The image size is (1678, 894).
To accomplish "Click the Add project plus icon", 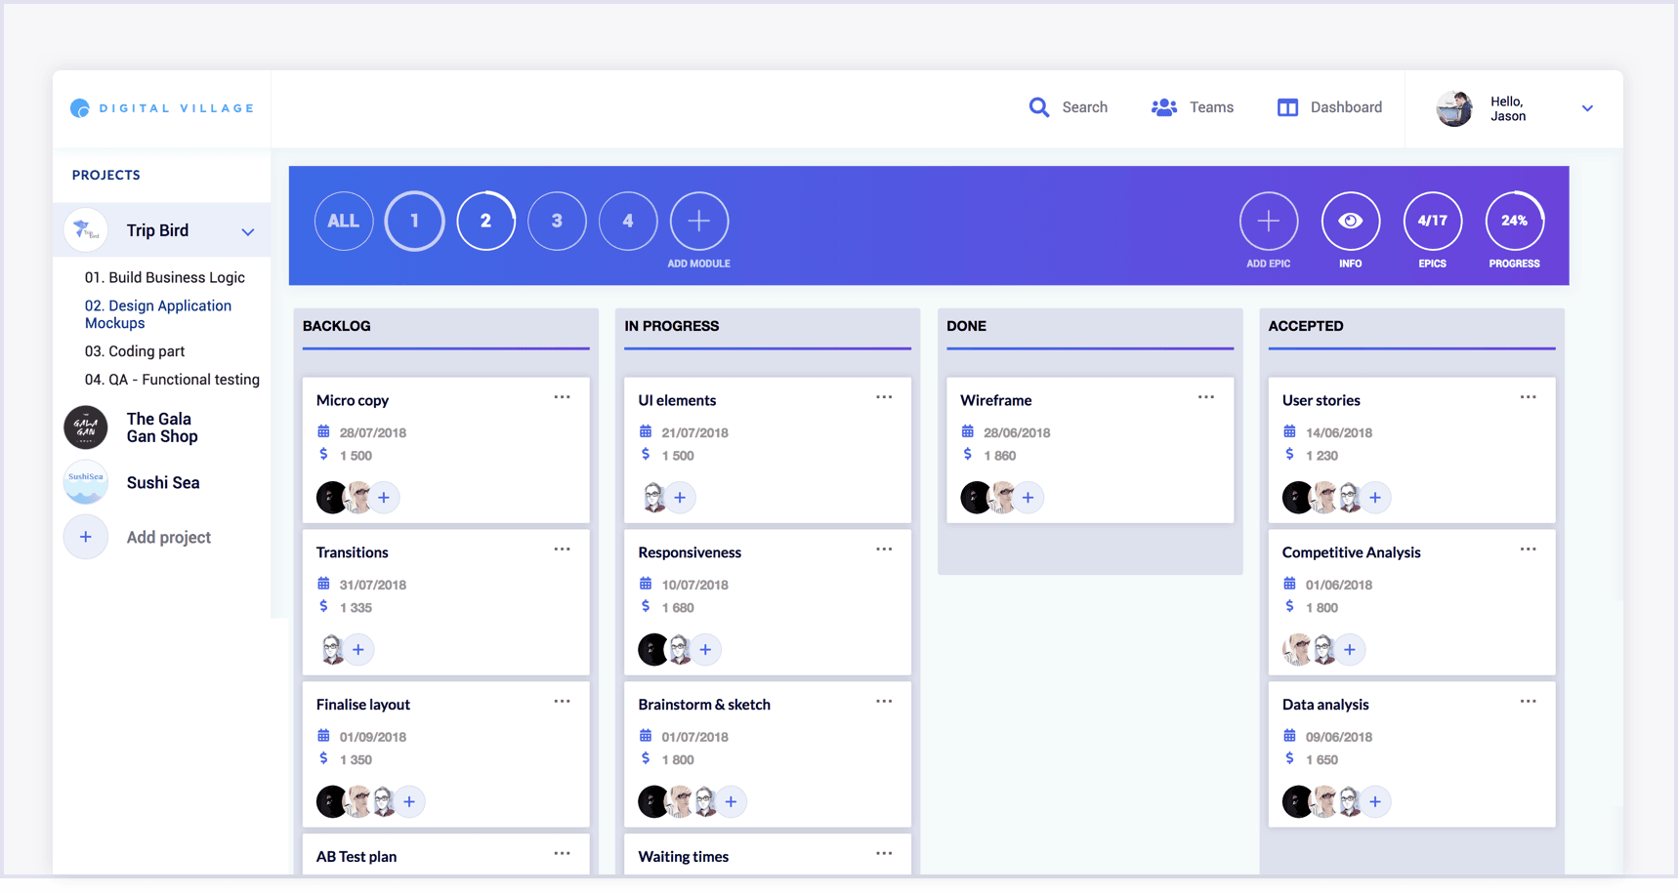I will 86,537.
